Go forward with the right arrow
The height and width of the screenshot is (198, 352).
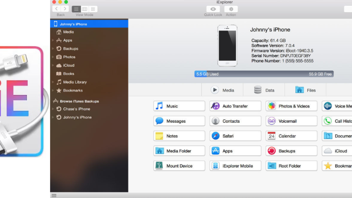point(65,9)
